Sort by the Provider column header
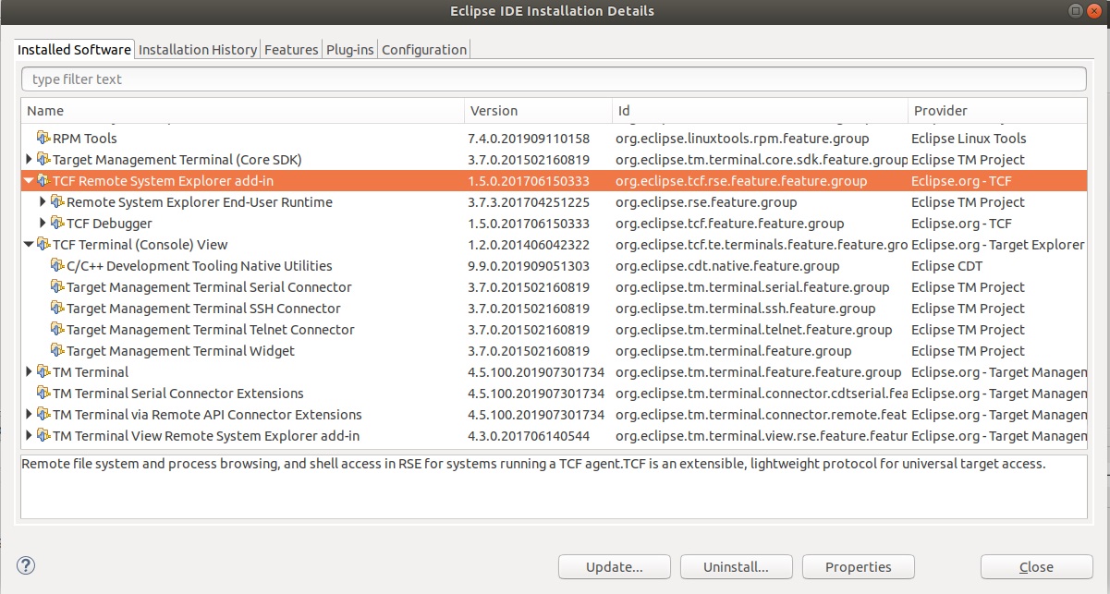 pyautogui.click(x=997, y=111)
